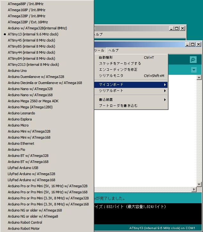Choose ATtiny44 (internal 8 MHz clock)
203x232 pixels.
(x=47, y=52)
